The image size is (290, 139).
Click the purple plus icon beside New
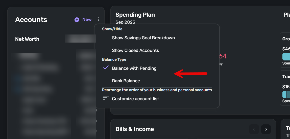tap(77, 20)
